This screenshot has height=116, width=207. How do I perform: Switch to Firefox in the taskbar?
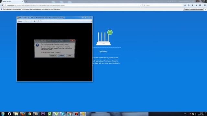[x=23, y=114]
